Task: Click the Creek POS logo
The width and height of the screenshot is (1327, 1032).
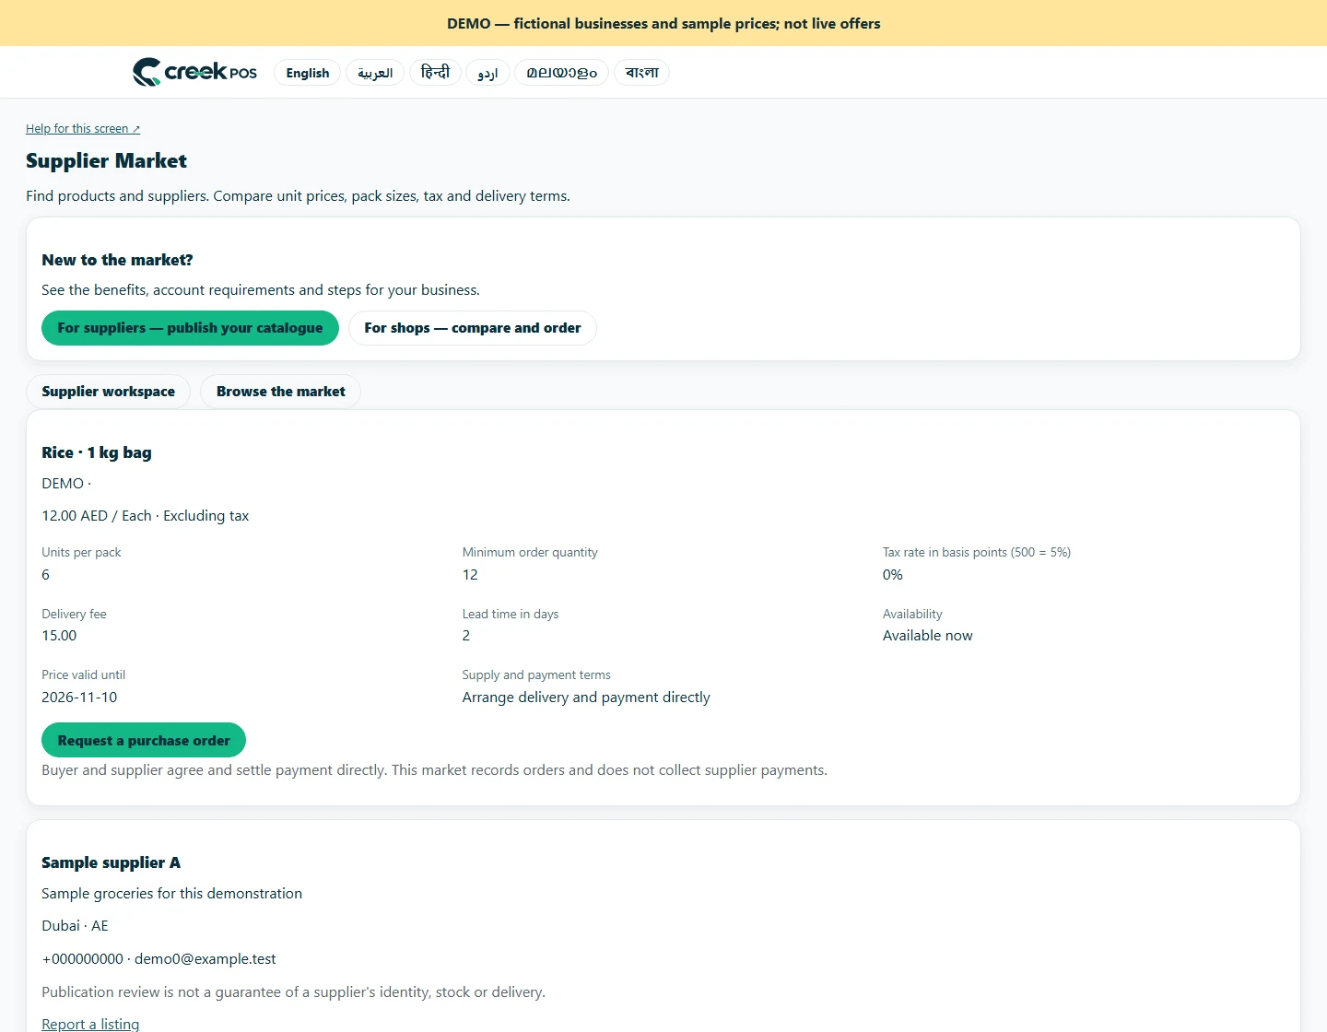Action: 194,72
